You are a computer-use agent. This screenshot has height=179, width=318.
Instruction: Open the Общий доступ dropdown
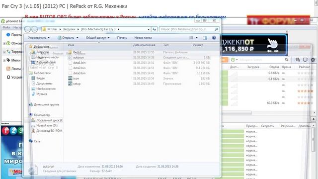[x=97, y=38]
